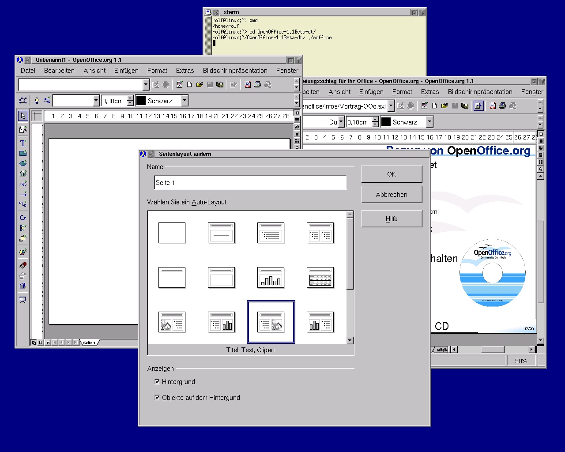Uncheck Objekte auf dem Hintergrund
Viewport: 565px width, 452px height.
[157, 397]
